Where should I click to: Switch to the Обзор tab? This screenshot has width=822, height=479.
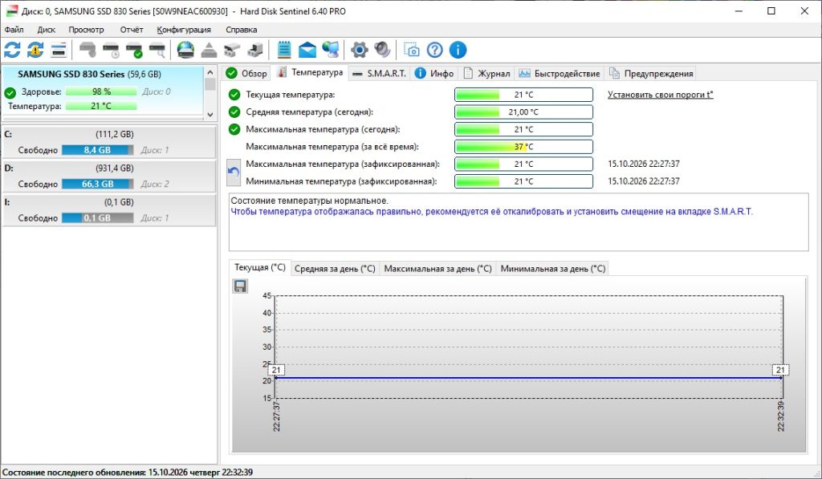tap(246, 73)
